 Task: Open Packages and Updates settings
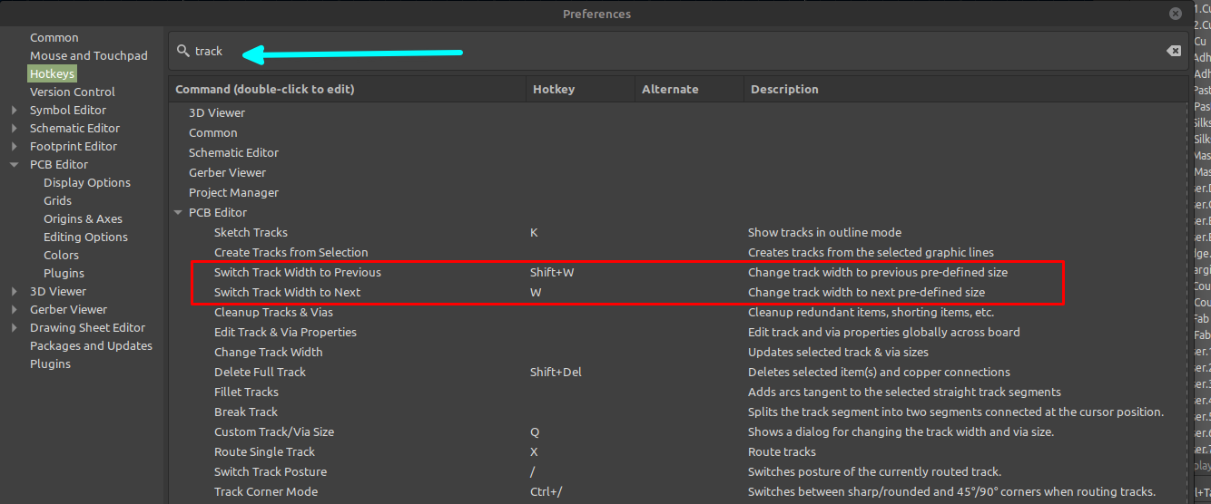click(91, 346)
